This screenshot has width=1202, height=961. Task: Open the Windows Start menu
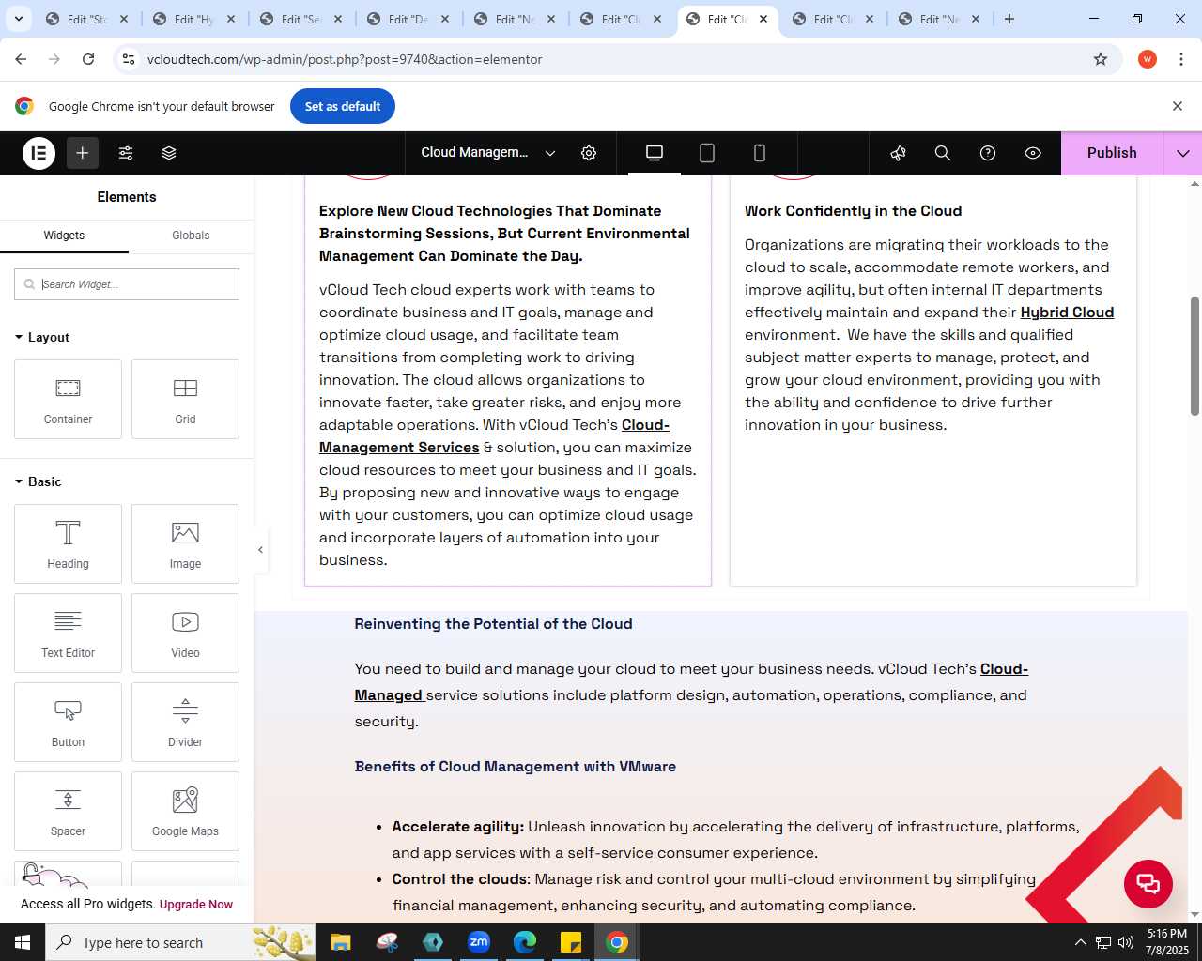pyautogui.click(x=23, y=942)
